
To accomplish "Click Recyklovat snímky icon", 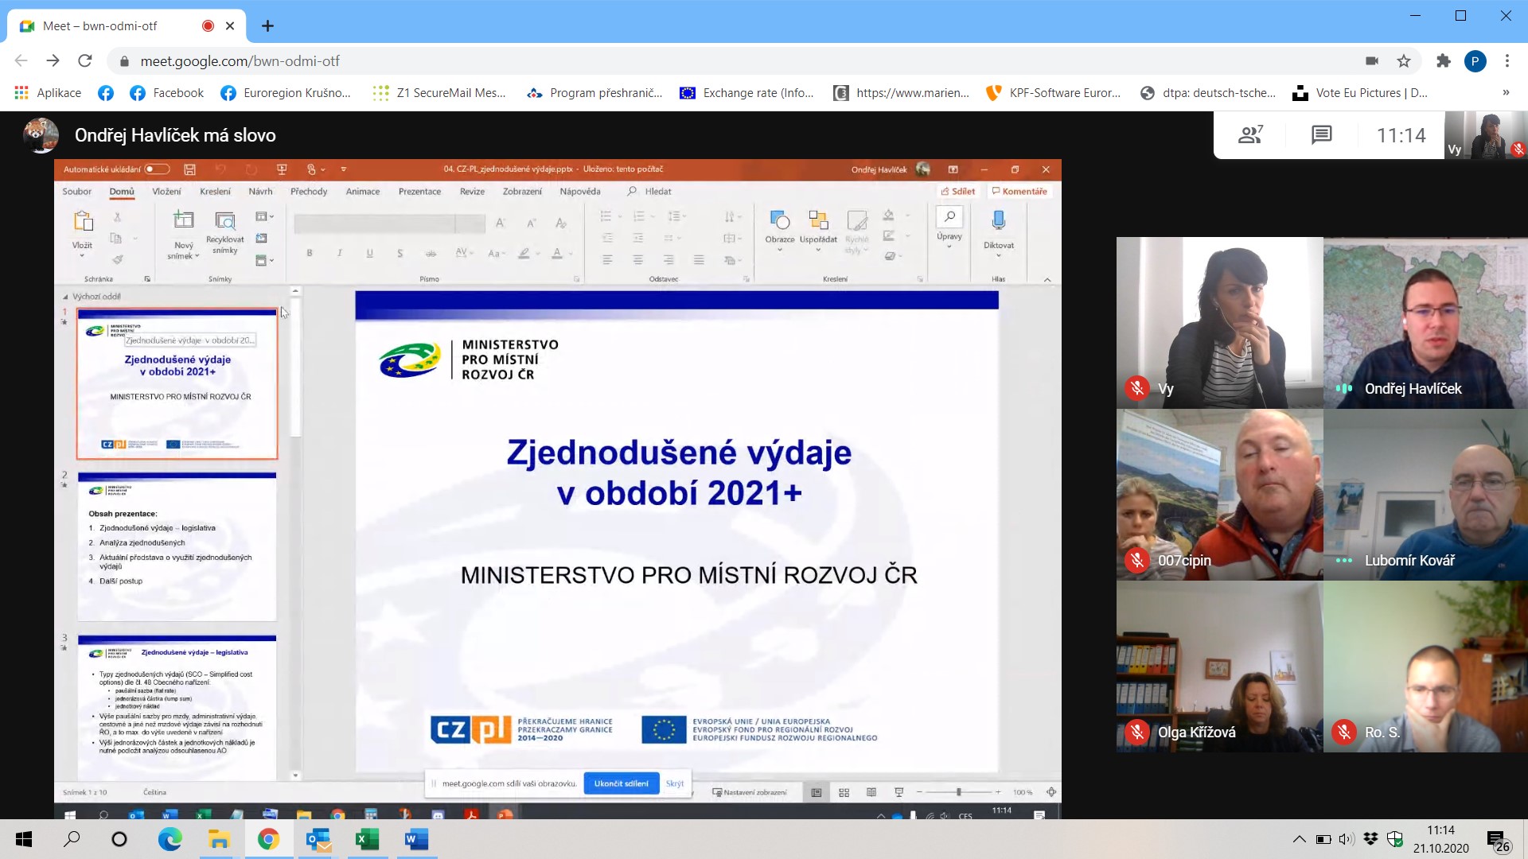I will [x=225, y=221].
